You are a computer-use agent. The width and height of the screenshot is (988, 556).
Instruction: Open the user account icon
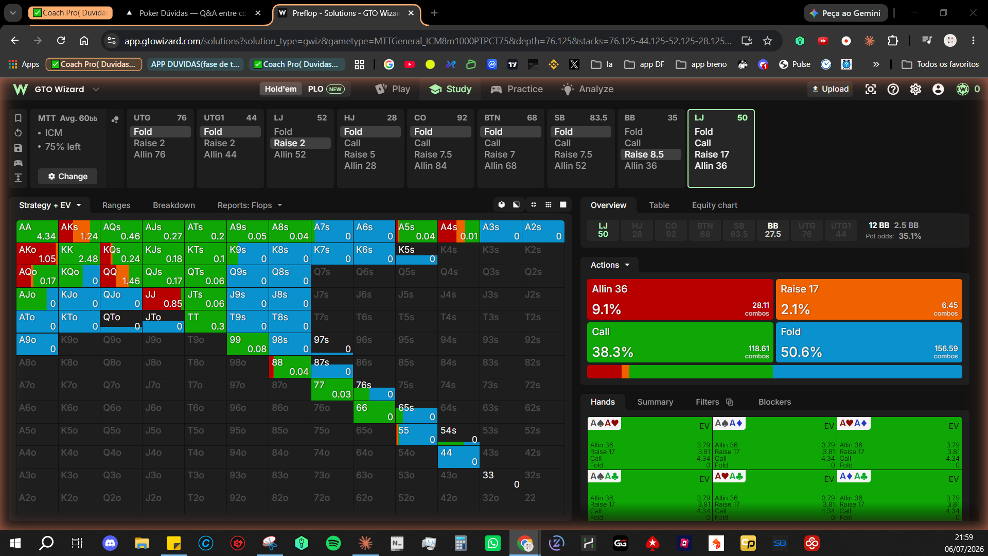pyautogui.click(x=938, y=89)
